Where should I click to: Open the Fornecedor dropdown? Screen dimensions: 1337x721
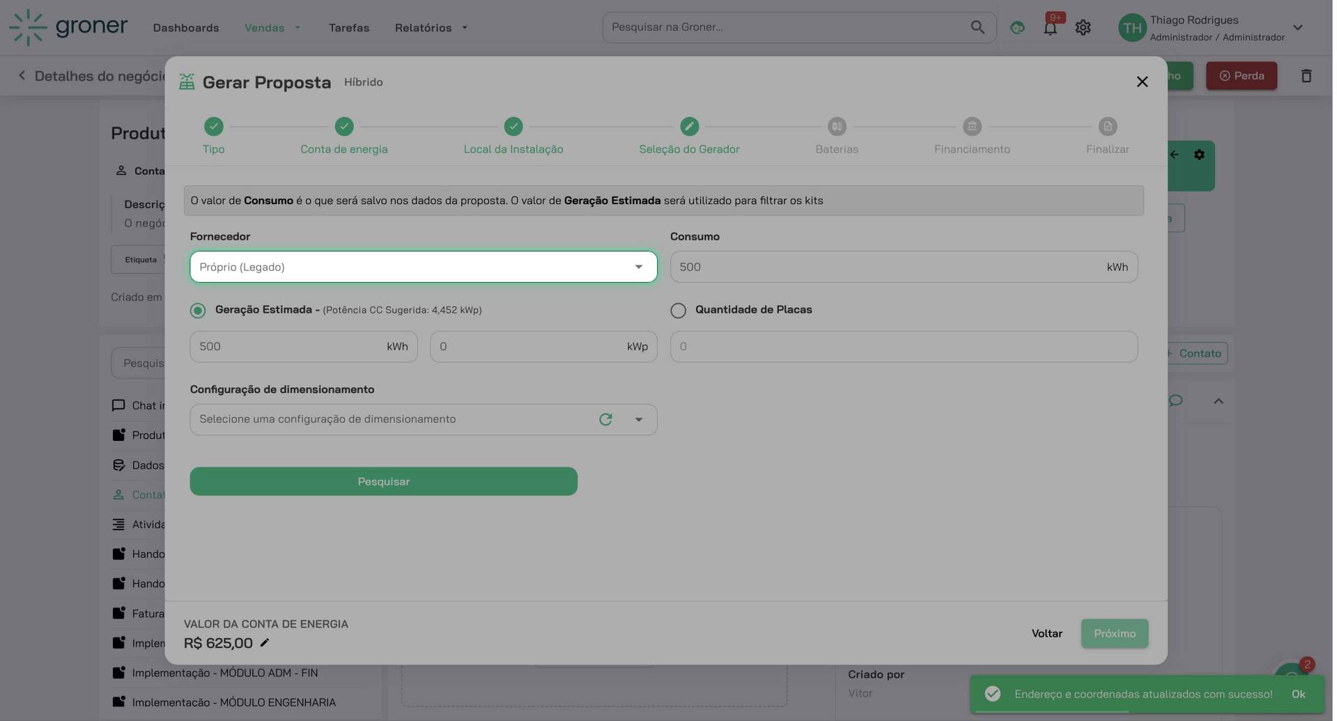[x=424, y=268]
